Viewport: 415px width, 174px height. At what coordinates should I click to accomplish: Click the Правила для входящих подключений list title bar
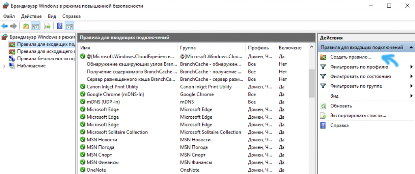197,38
